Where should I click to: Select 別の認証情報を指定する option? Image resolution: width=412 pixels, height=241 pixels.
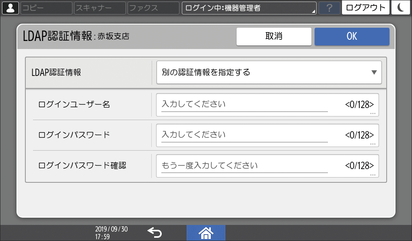(x=269, y=72)
